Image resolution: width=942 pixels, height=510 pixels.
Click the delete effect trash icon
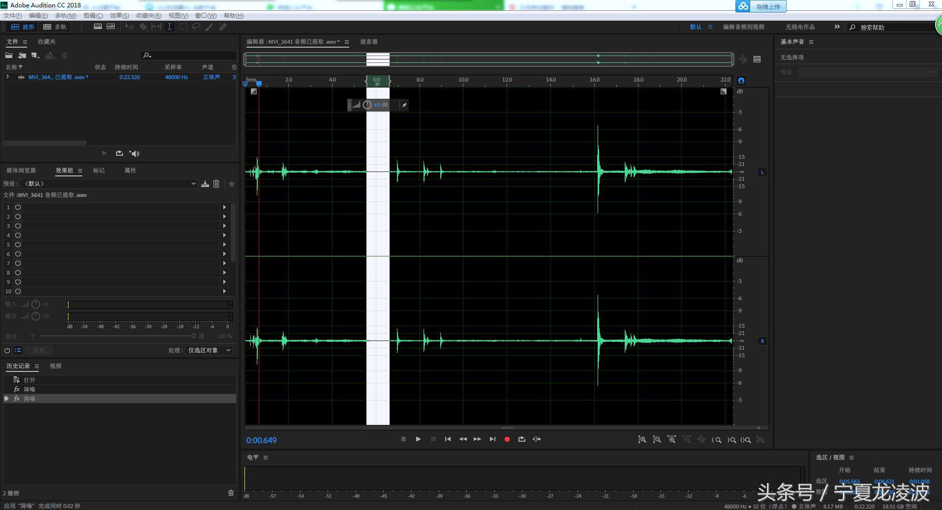(x=216, y=184)
